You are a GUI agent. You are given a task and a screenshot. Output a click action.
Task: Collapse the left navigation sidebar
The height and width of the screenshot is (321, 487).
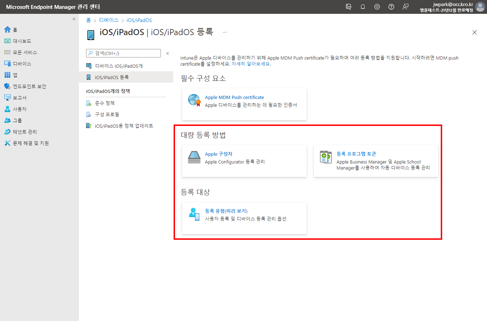tap(74, 19)
